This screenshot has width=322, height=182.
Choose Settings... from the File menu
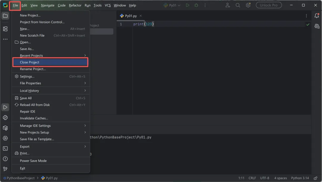51,76
